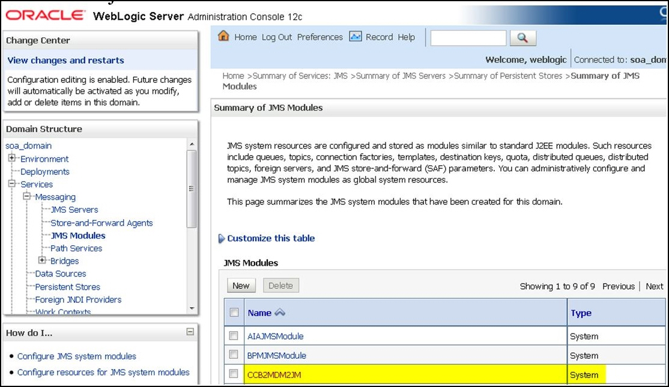Screen dimensions: 669x387
Task: Click the Domain Structure scroll up arrow
Action: point(192,144)
